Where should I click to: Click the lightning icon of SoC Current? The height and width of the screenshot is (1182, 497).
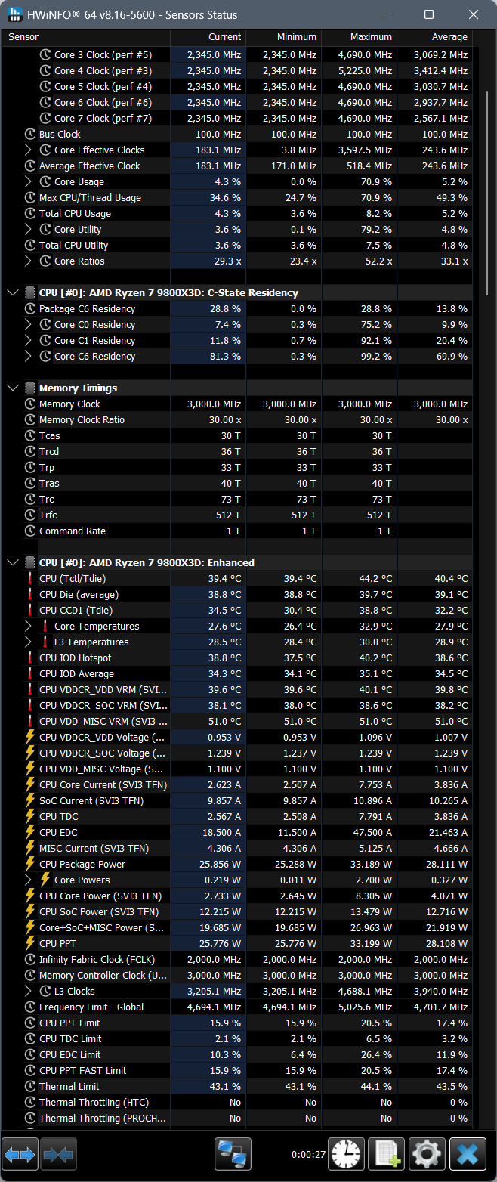[x=30, y=800]
